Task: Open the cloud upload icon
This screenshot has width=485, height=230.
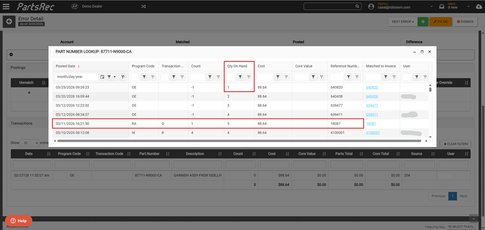Action: click(x=479, y=6)
